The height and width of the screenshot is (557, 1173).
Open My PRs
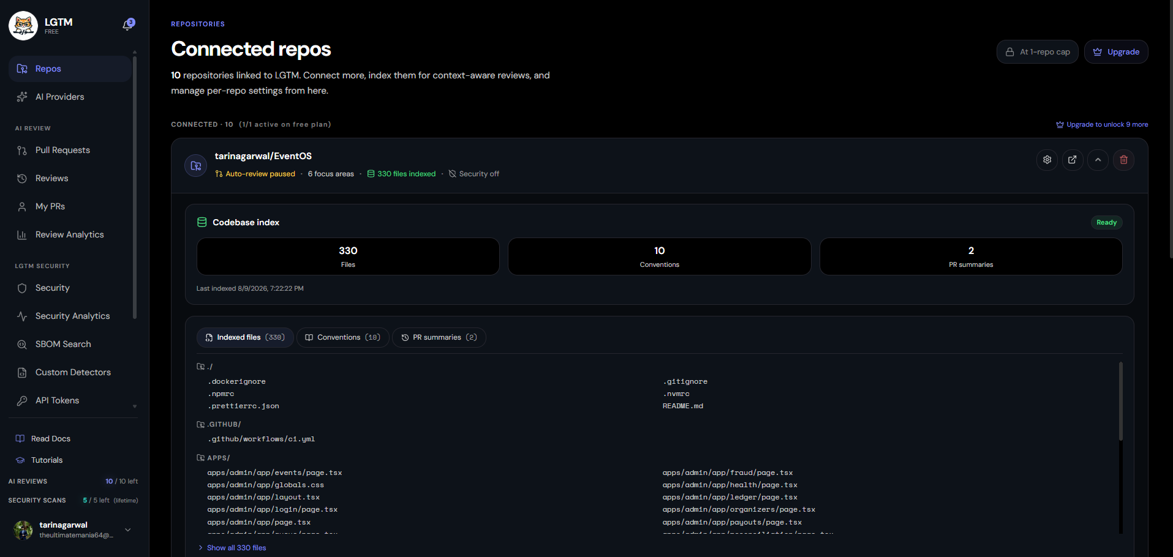(70, 206)
